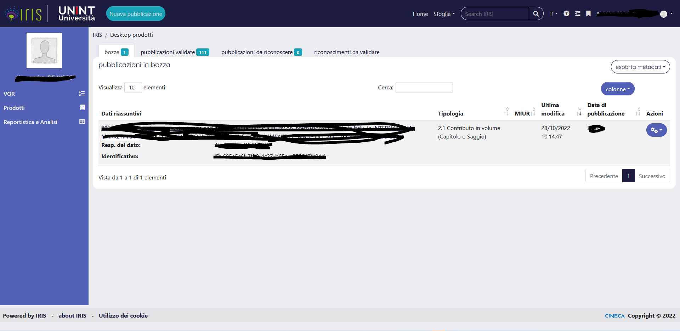This screenshot has height=331, width=680.
Task: Open VQR in the sidebar
Action: 9,94
